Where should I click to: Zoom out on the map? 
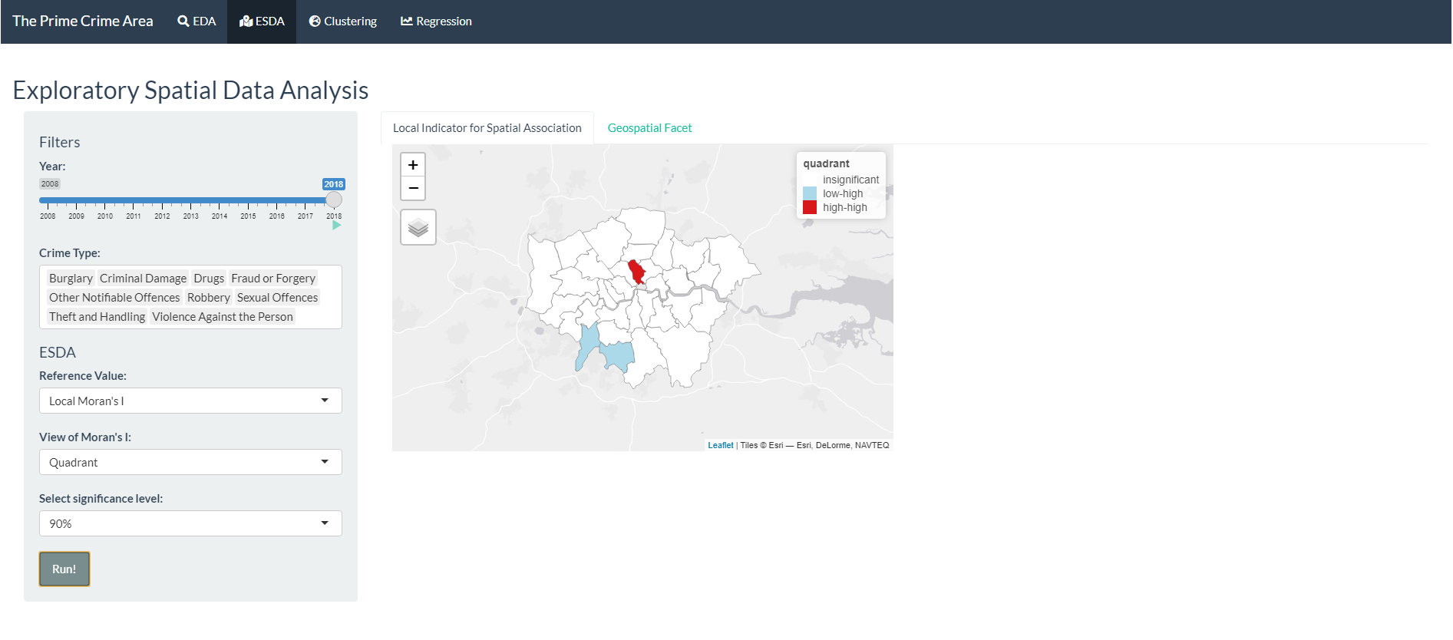click(413, 188)
